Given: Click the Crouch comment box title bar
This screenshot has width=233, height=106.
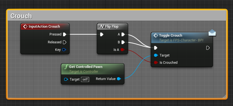Looking at the screenshot, I should point(117,16).
